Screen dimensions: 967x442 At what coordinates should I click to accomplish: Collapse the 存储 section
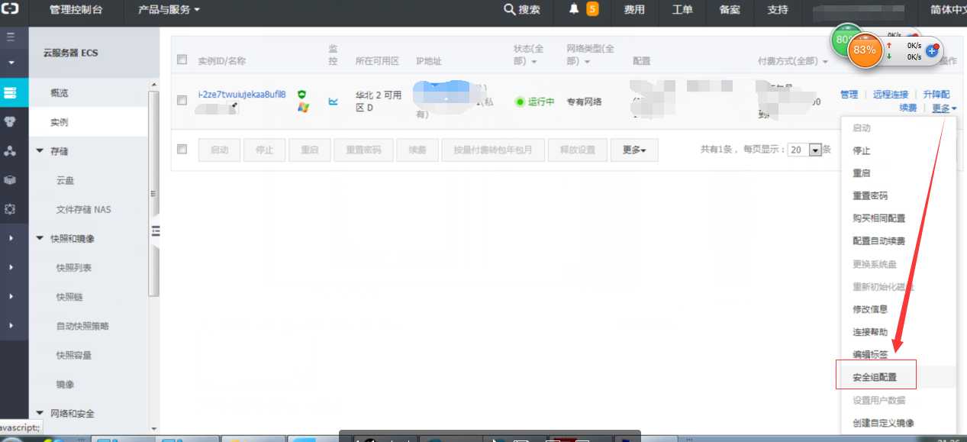pyautogui.click(x=40, y=151)
